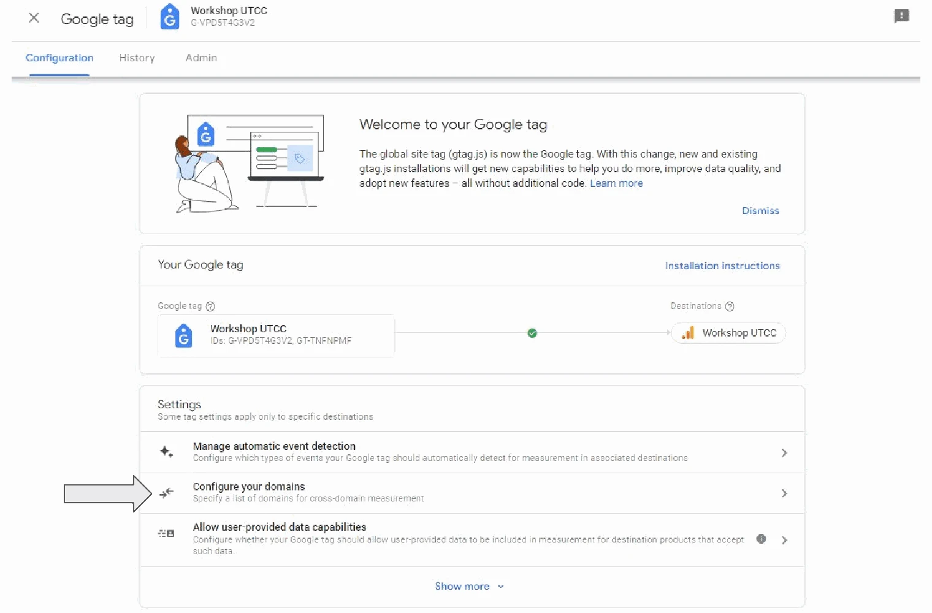Viewport: 932px width, 613px height.
Task: Dismiss the welcome banner
Action: (x=760, y=210)
